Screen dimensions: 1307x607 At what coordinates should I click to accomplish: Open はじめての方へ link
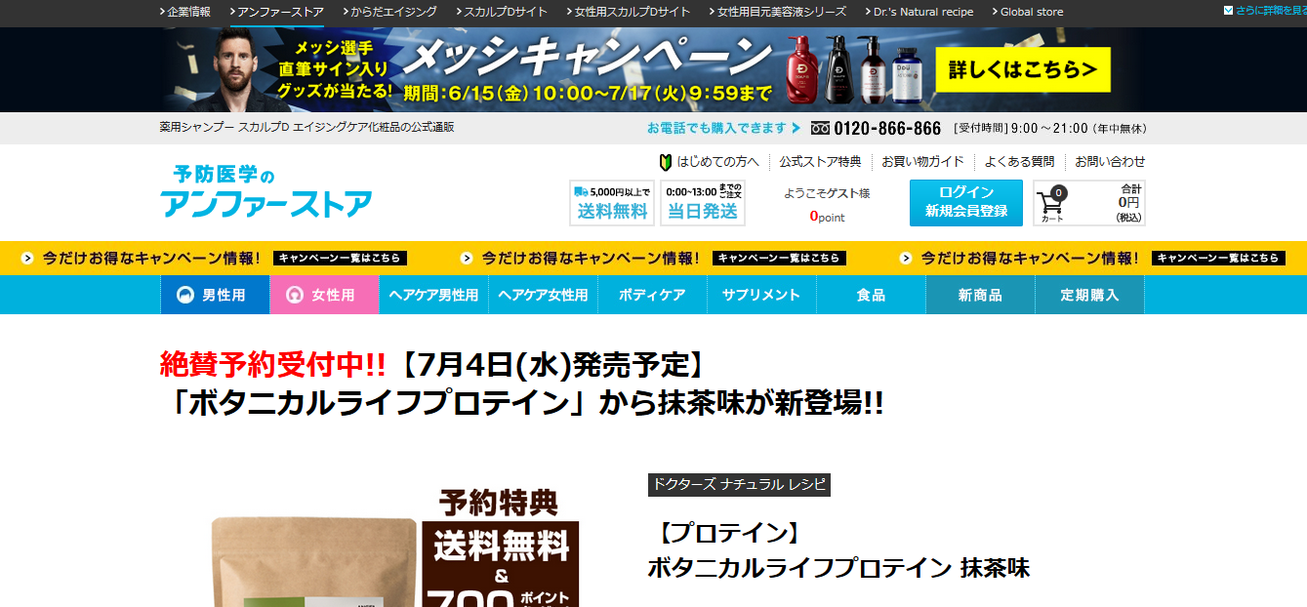[x=717, y=162]
